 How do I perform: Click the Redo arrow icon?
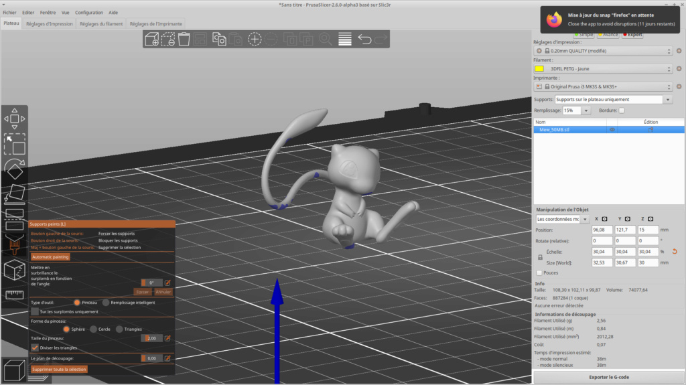pyautogui.click(x=381, y=40)
